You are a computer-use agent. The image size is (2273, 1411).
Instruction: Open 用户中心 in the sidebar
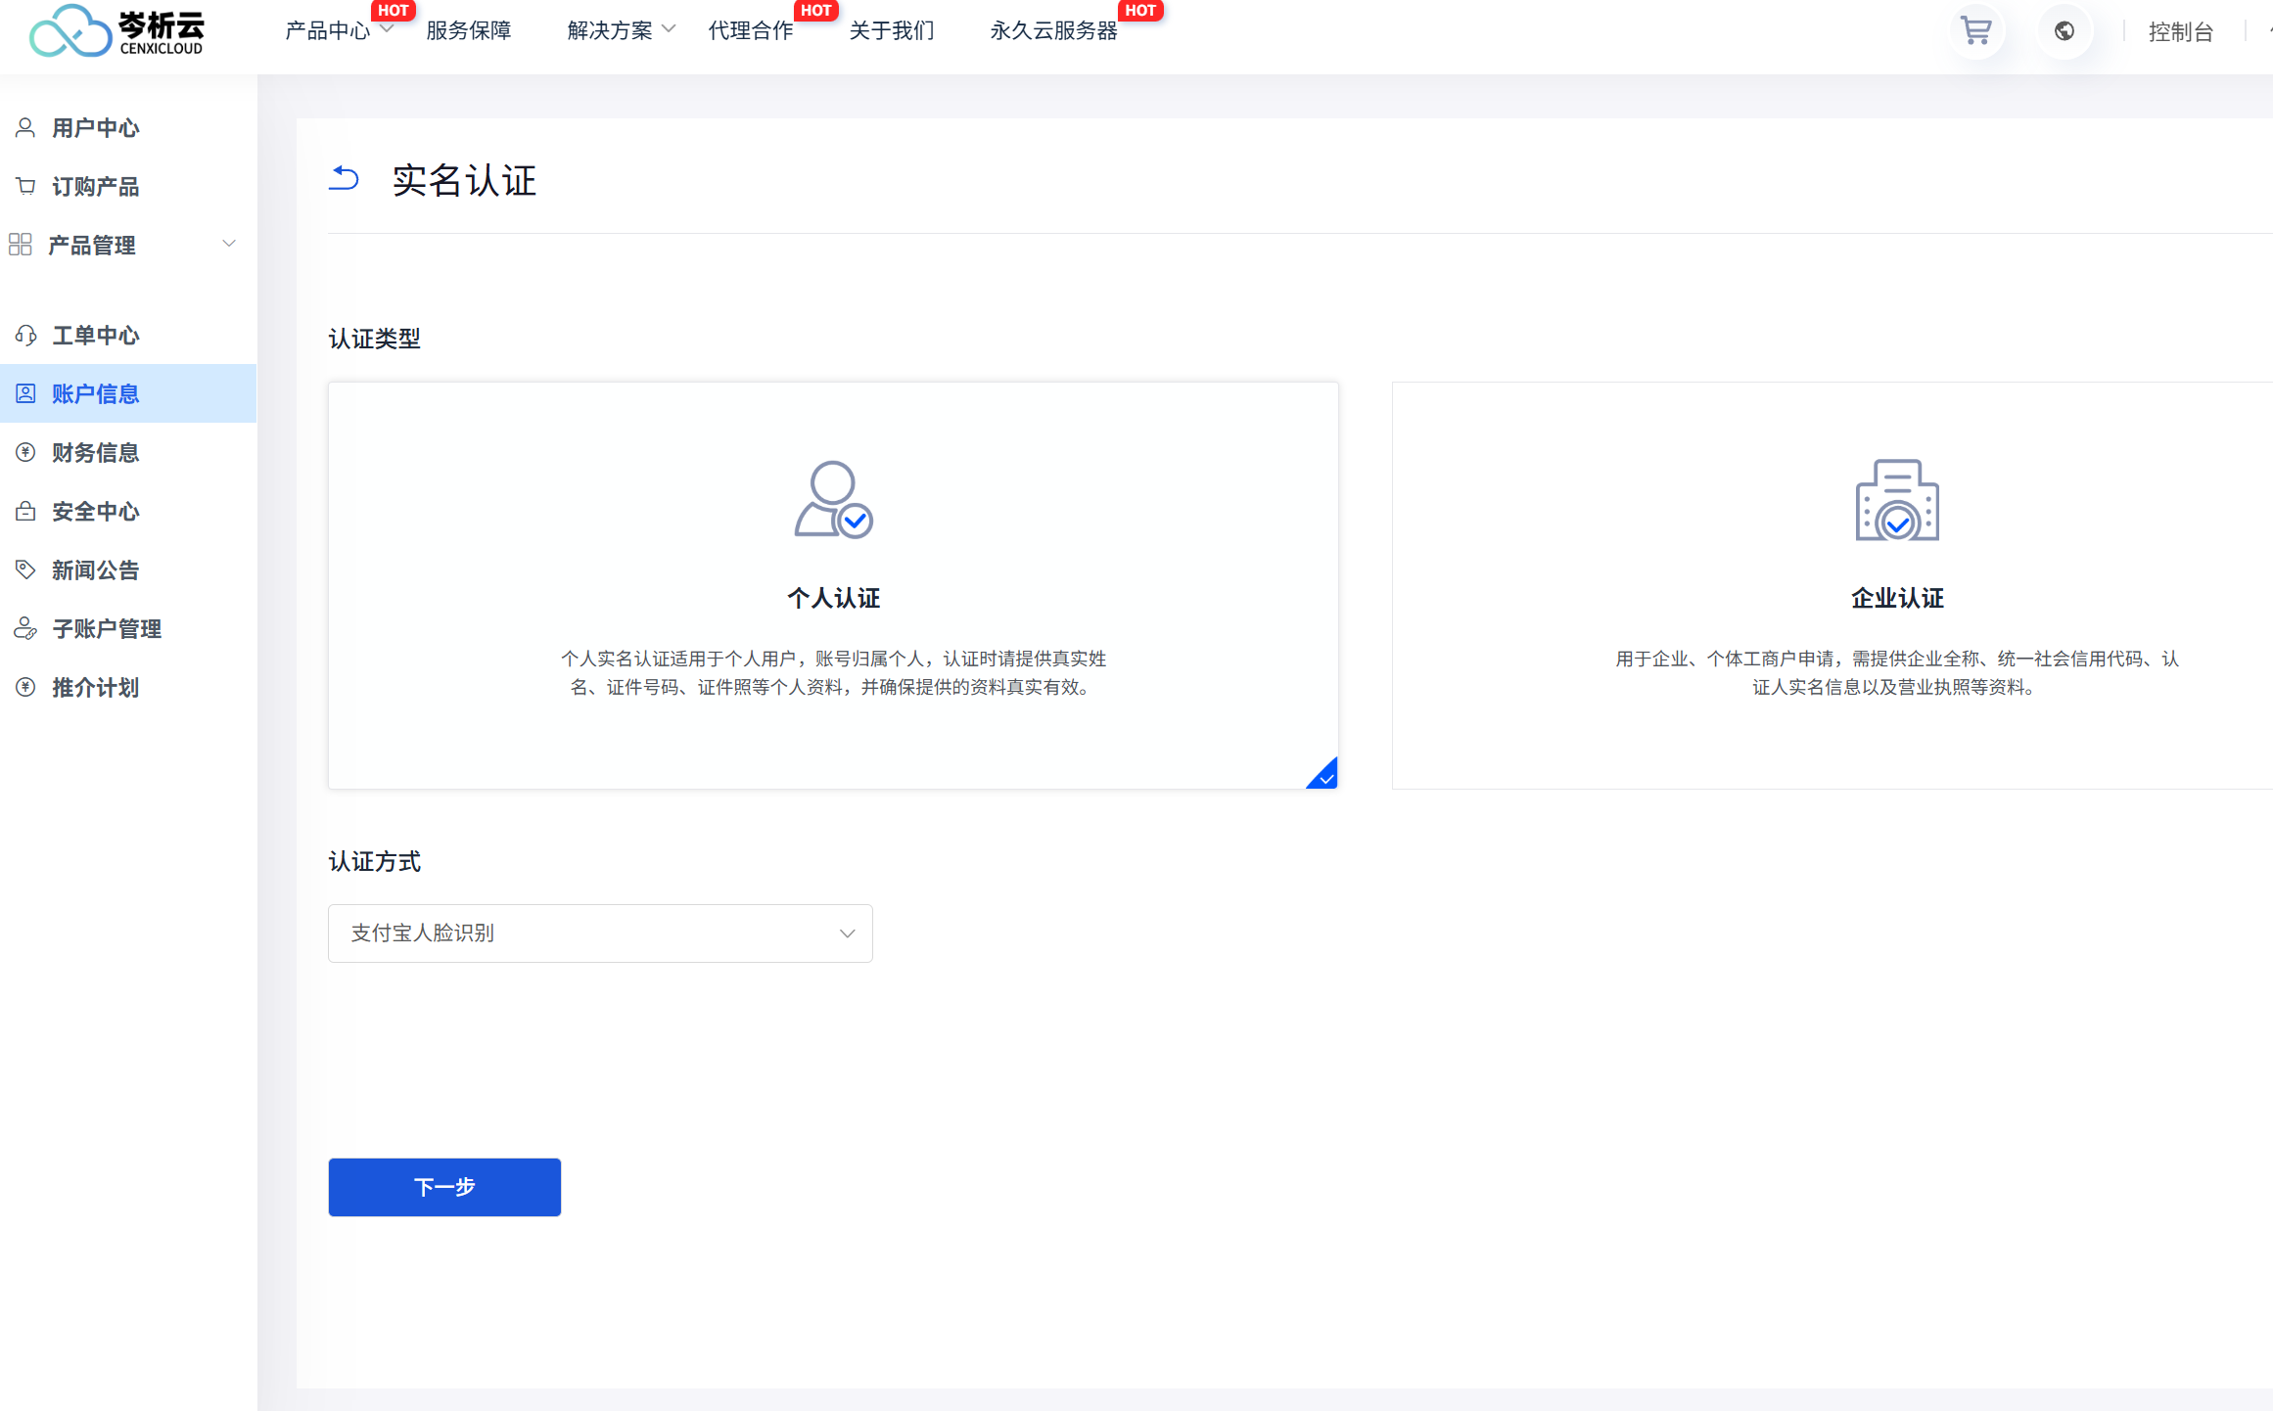point(95,128)
